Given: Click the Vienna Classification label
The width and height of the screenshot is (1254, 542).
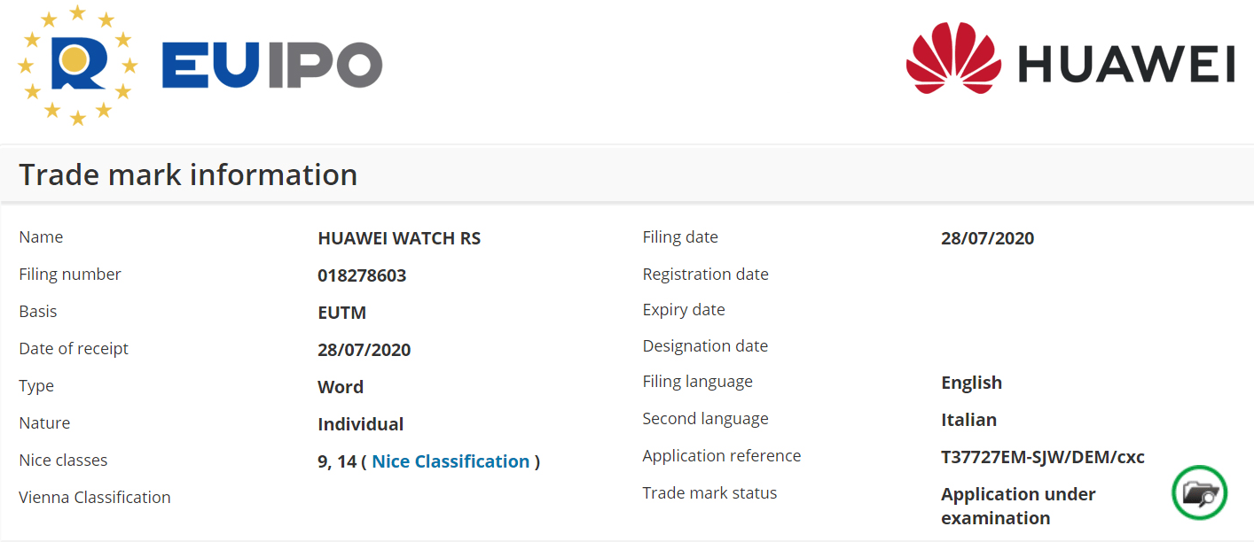Looking at the screenshot, I should tap(95, 498).
